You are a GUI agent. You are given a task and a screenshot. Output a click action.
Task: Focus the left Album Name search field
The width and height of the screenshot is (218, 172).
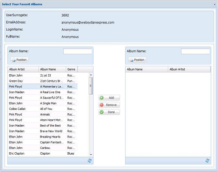[78, 51]
